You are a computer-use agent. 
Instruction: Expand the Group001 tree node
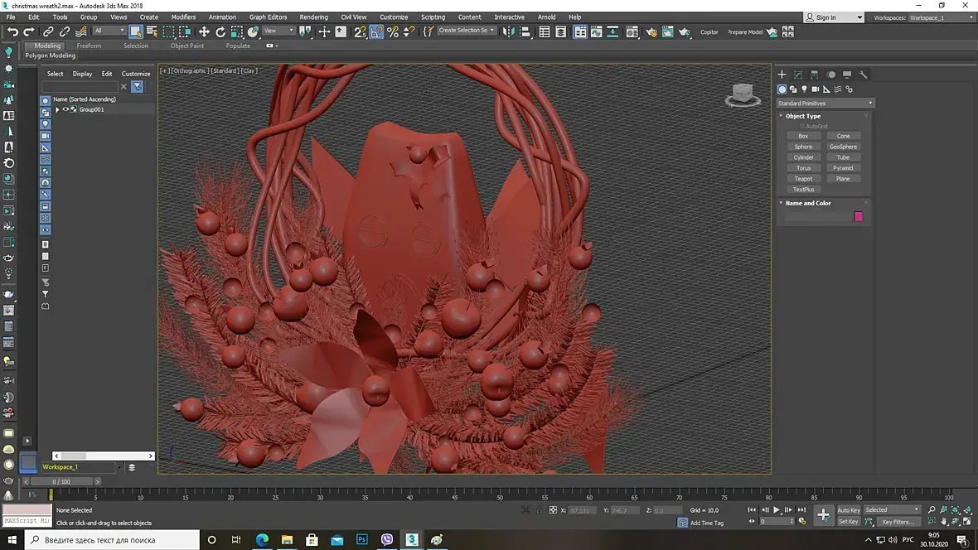[x=57, y=109]
